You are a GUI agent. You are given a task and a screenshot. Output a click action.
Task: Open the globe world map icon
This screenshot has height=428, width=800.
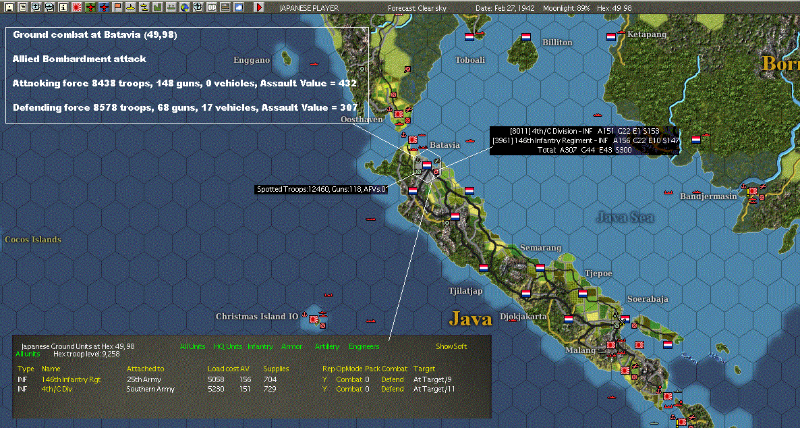click(x=185, y=7)
